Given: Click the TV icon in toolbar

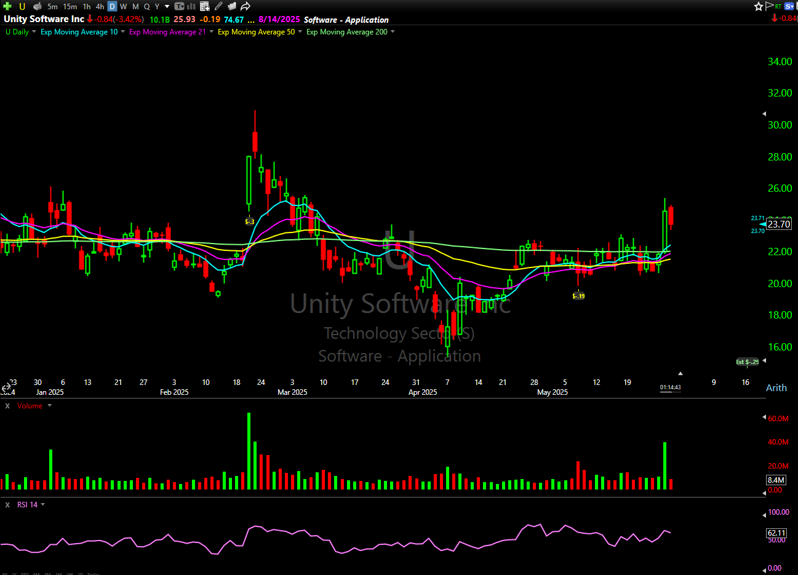Looking at the screenshot, I should pyautogui.click(x=179, y=6).
